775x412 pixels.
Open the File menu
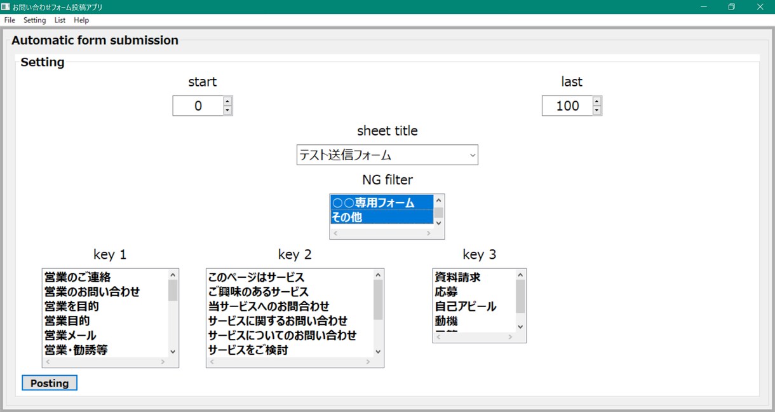tap(10, 20)
